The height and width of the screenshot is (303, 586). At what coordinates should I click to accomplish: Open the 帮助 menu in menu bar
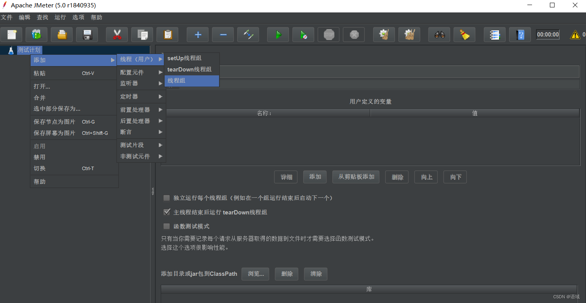96,17
